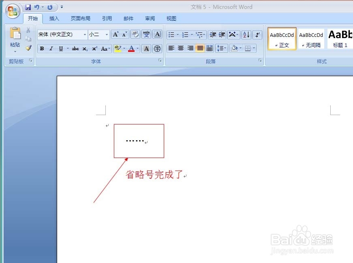Apply paragraph shading paint bucket

(234, 48)
